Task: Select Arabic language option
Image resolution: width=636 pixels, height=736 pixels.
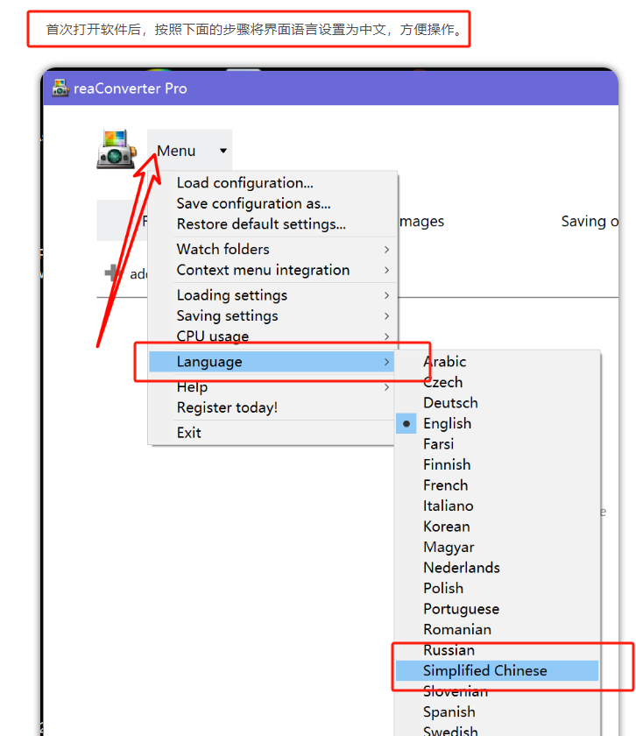Action: (497, 361)
